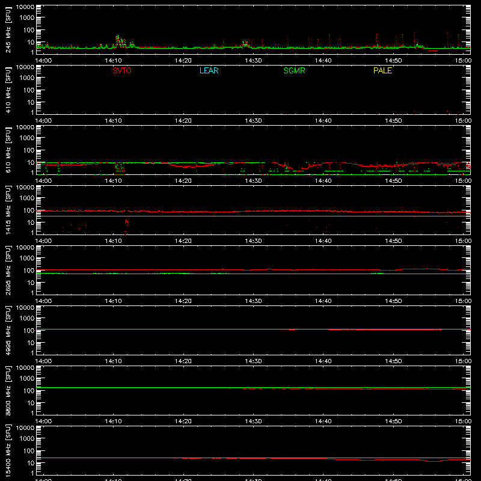Click 15:00 tick label below 245 MHz panel
Viewport: 481px width, 481px height.
click(463, 61)
